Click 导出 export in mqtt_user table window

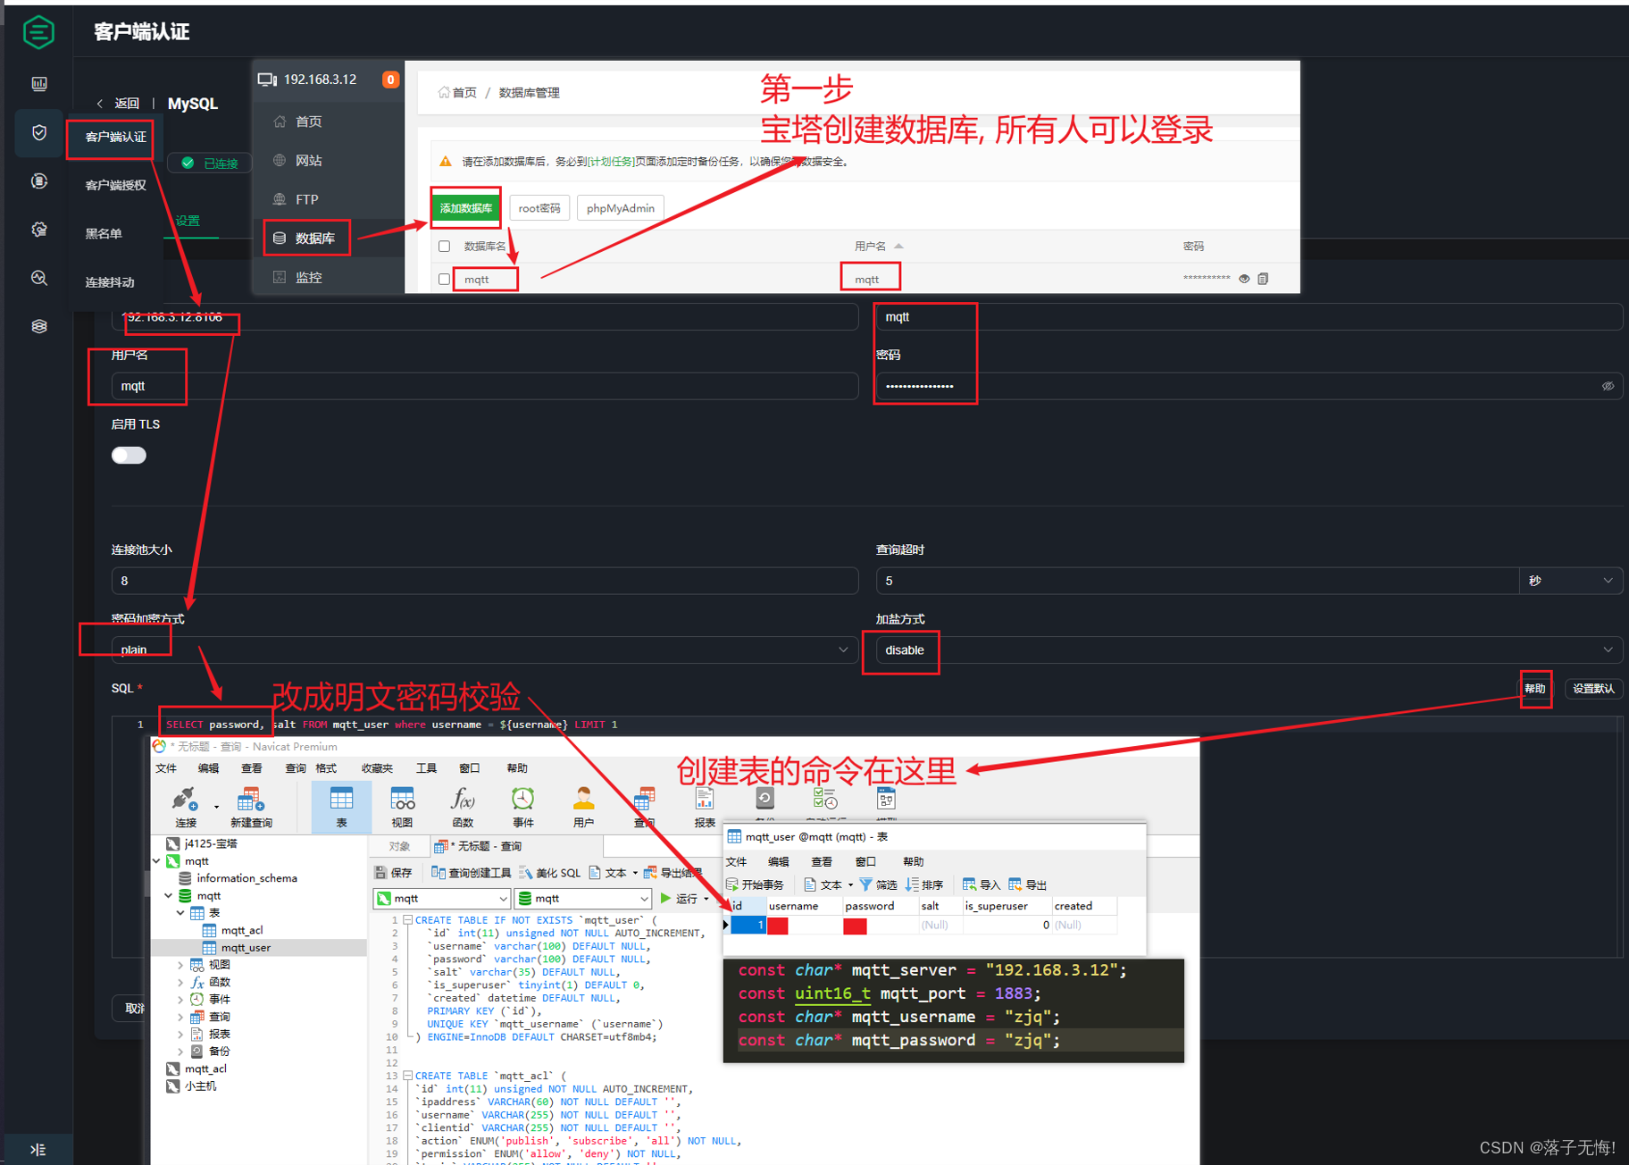(x=1028, y=884)
